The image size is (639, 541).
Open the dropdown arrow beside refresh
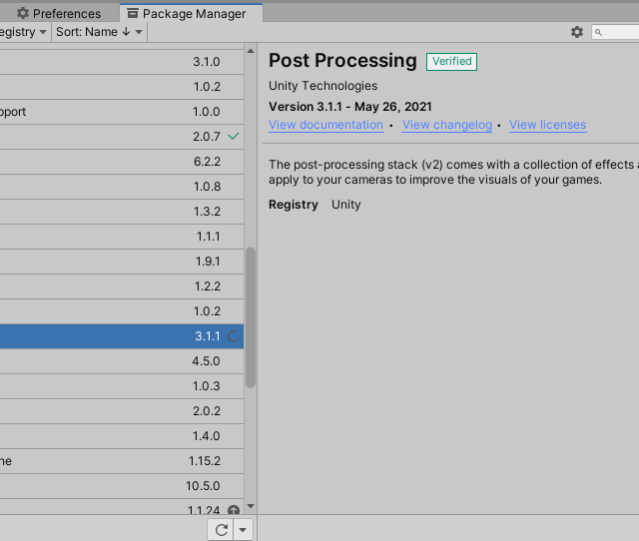coord(243,530)
